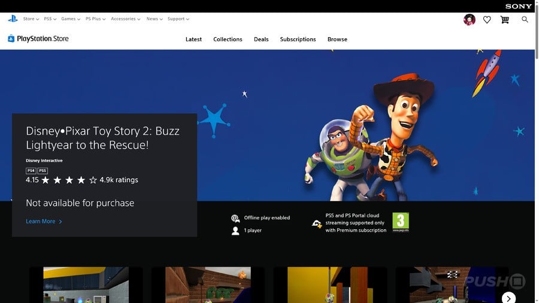Viewport: 539px width, 303px height.
Task: Click the 4.15 star rating stars
Action: click(69, 180)
